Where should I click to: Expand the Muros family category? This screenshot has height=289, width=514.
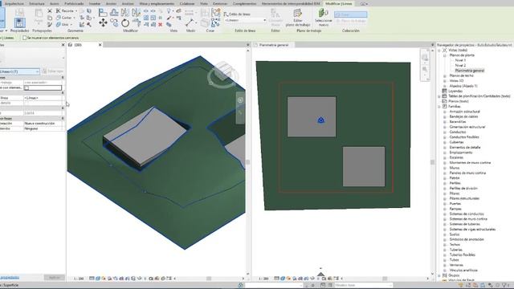[445, 168]
